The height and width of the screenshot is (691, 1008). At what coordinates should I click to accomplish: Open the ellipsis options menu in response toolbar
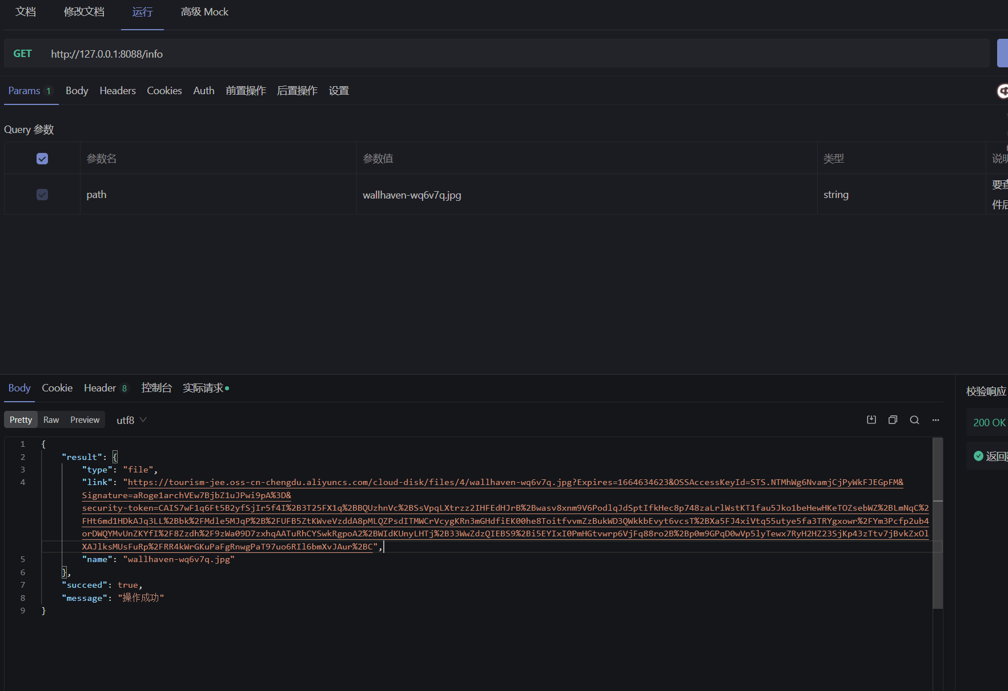[x=935, y=420]
